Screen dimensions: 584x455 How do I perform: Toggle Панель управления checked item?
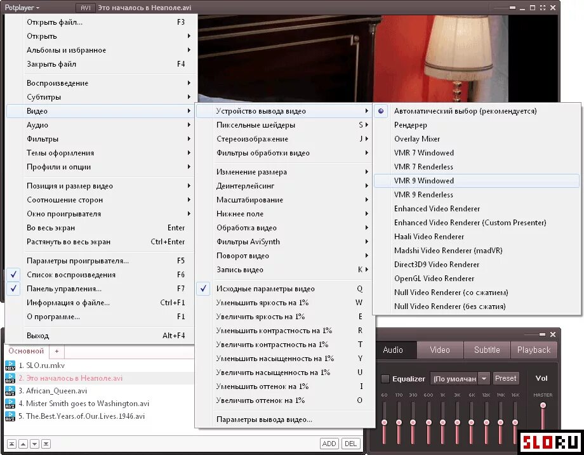coord(100,289)
